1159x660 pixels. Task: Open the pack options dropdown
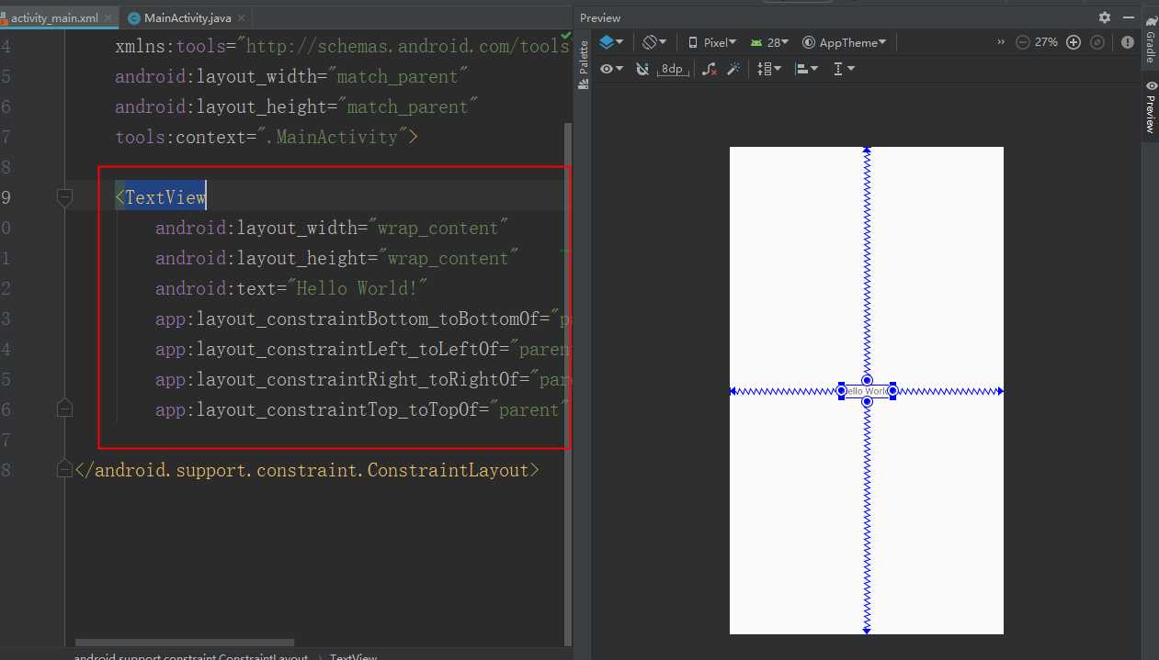tap(769, 69)
